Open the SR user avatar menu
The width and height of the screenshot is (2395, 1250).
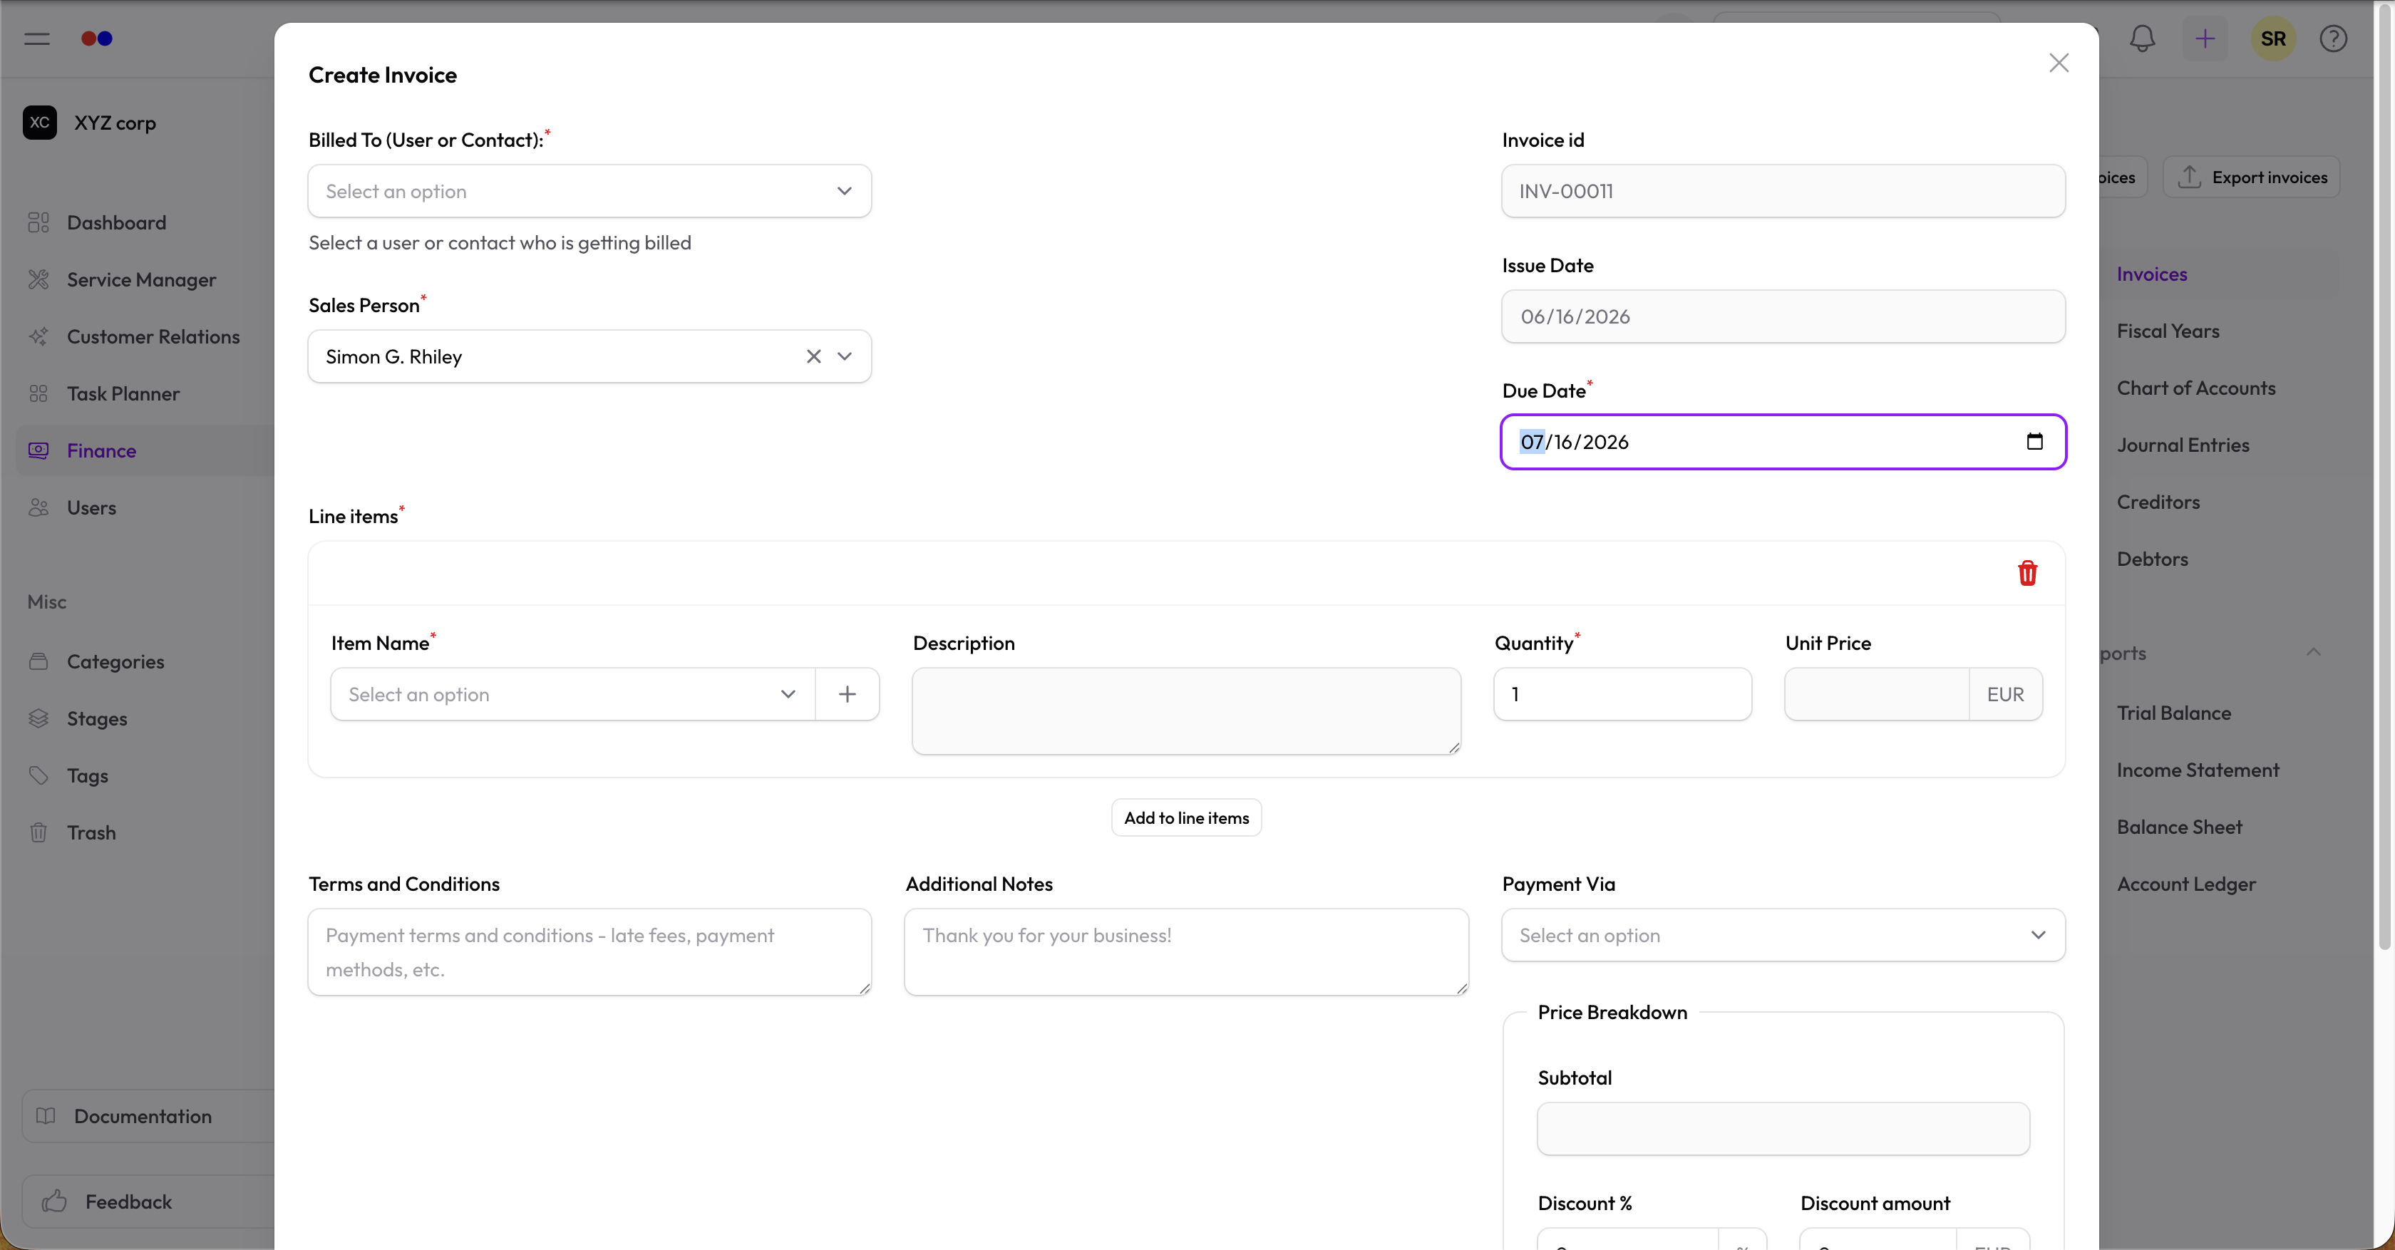(2273, 38)
